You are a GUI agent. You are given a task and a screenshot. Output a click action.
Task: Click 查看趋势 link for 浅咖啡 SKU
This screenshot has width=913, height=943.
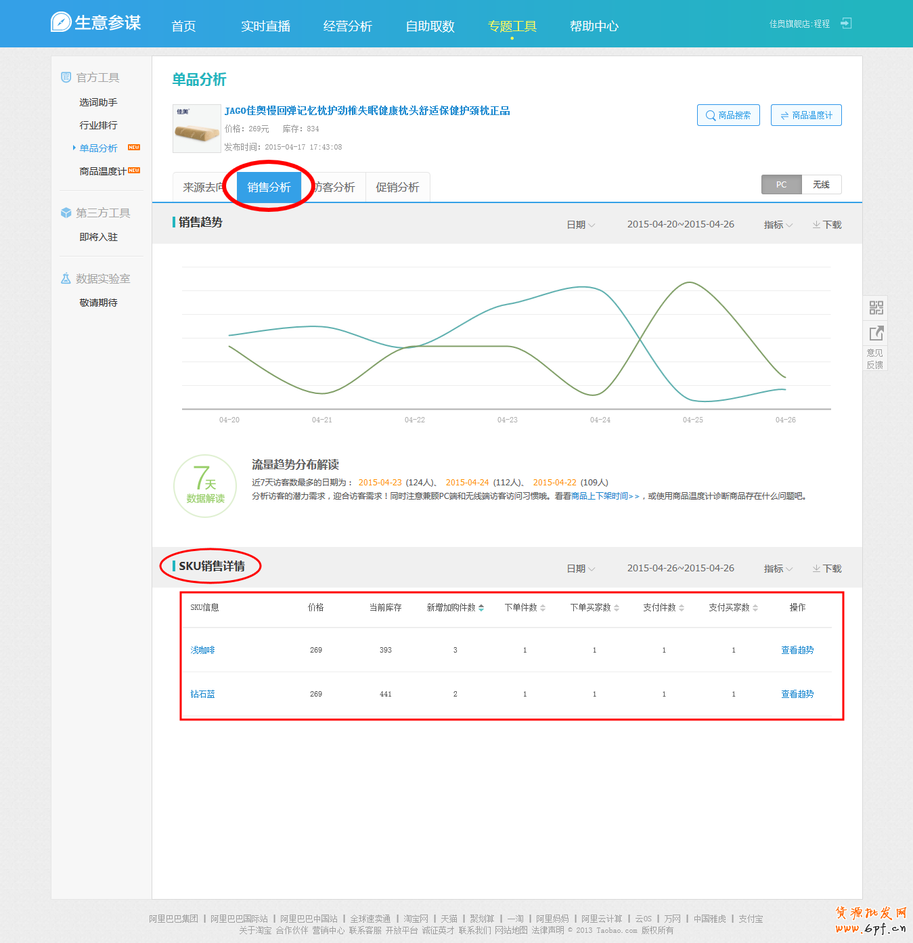click(x=797, y=650)
